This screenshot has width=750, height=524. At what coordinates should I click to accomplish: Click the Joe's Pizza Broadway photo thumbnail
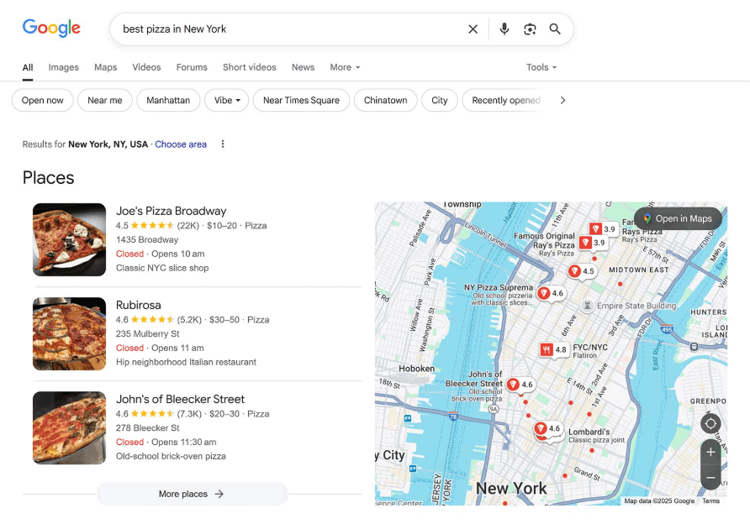(69, 239)
